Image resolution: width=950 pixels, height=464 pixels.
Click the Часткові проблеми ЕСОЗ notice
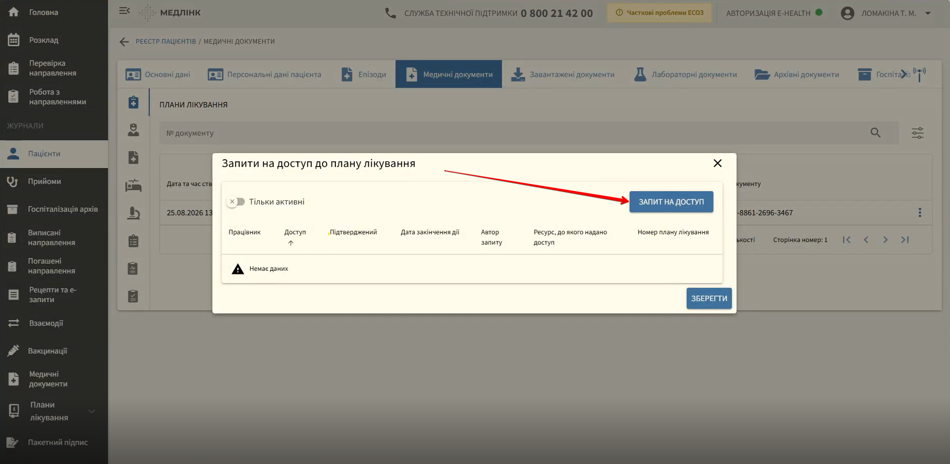pos(659,13)
